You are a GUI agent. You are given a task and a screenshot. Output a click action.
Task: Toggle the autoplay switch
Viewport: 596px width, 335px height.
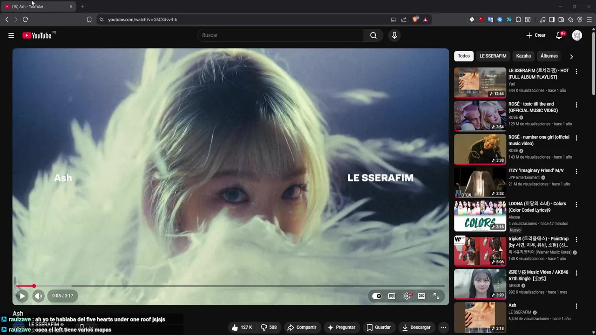coord(377,296)
